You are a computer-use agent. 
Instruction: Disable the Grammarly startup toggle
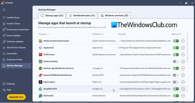(176, 96)
